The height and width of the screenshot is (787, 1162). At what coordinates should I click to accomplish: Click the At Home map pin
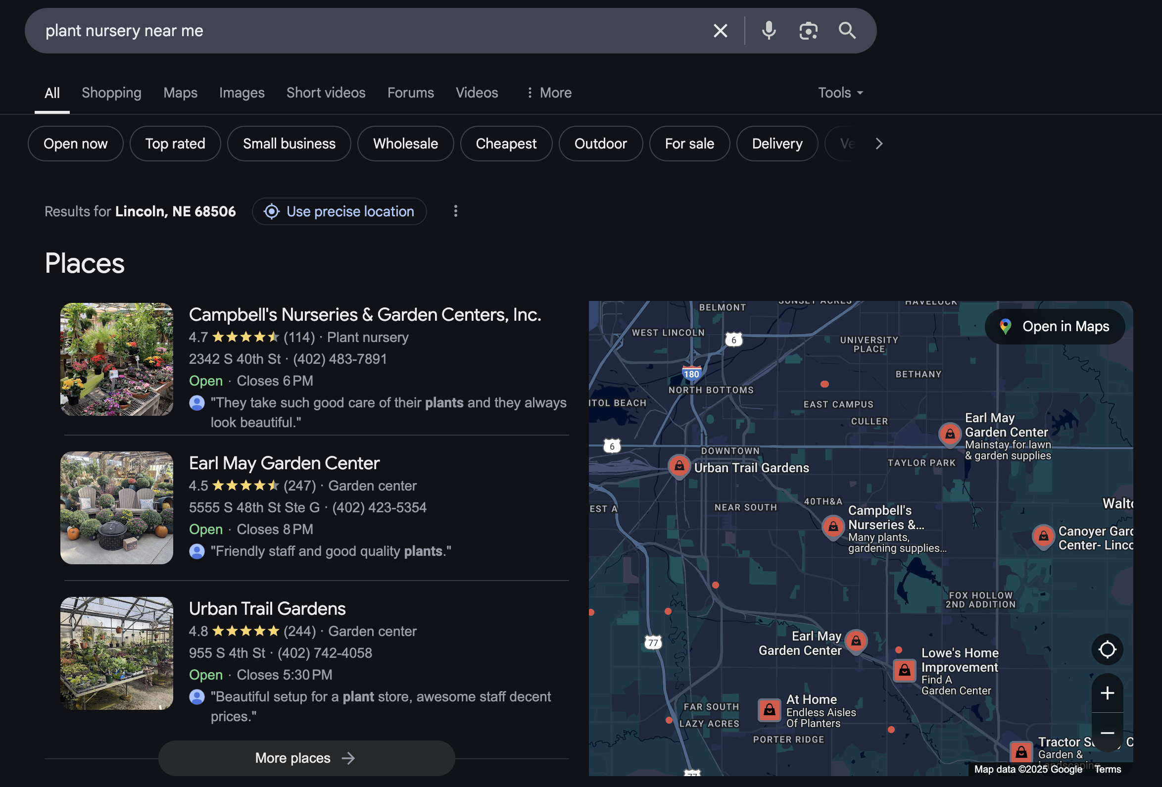pos(770,710)
